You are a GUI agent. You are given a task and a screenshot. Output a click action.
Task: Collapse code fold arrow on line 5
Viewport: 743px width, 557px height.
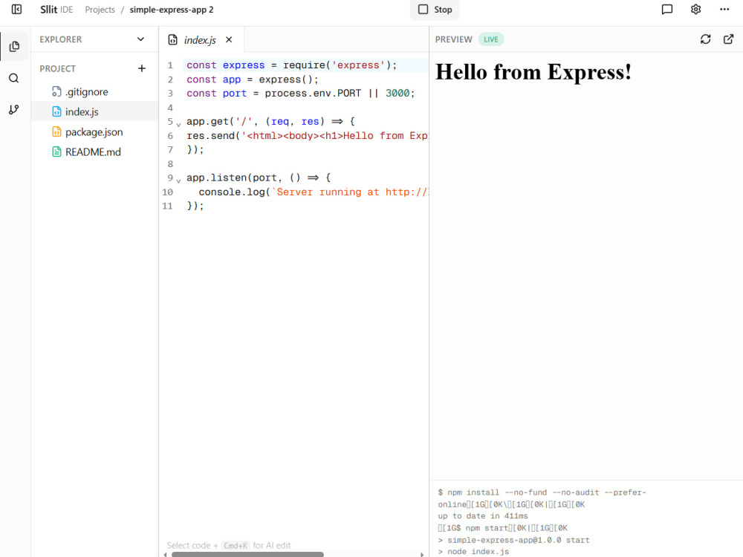(178, 125)
